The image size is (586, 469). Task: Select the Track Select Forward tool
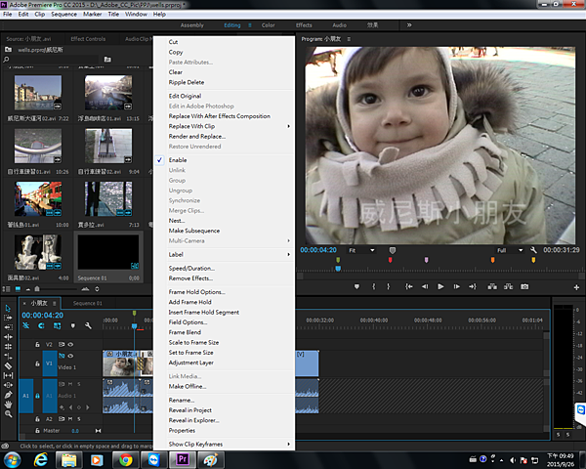pyautogui.click(x=8, y=318)
